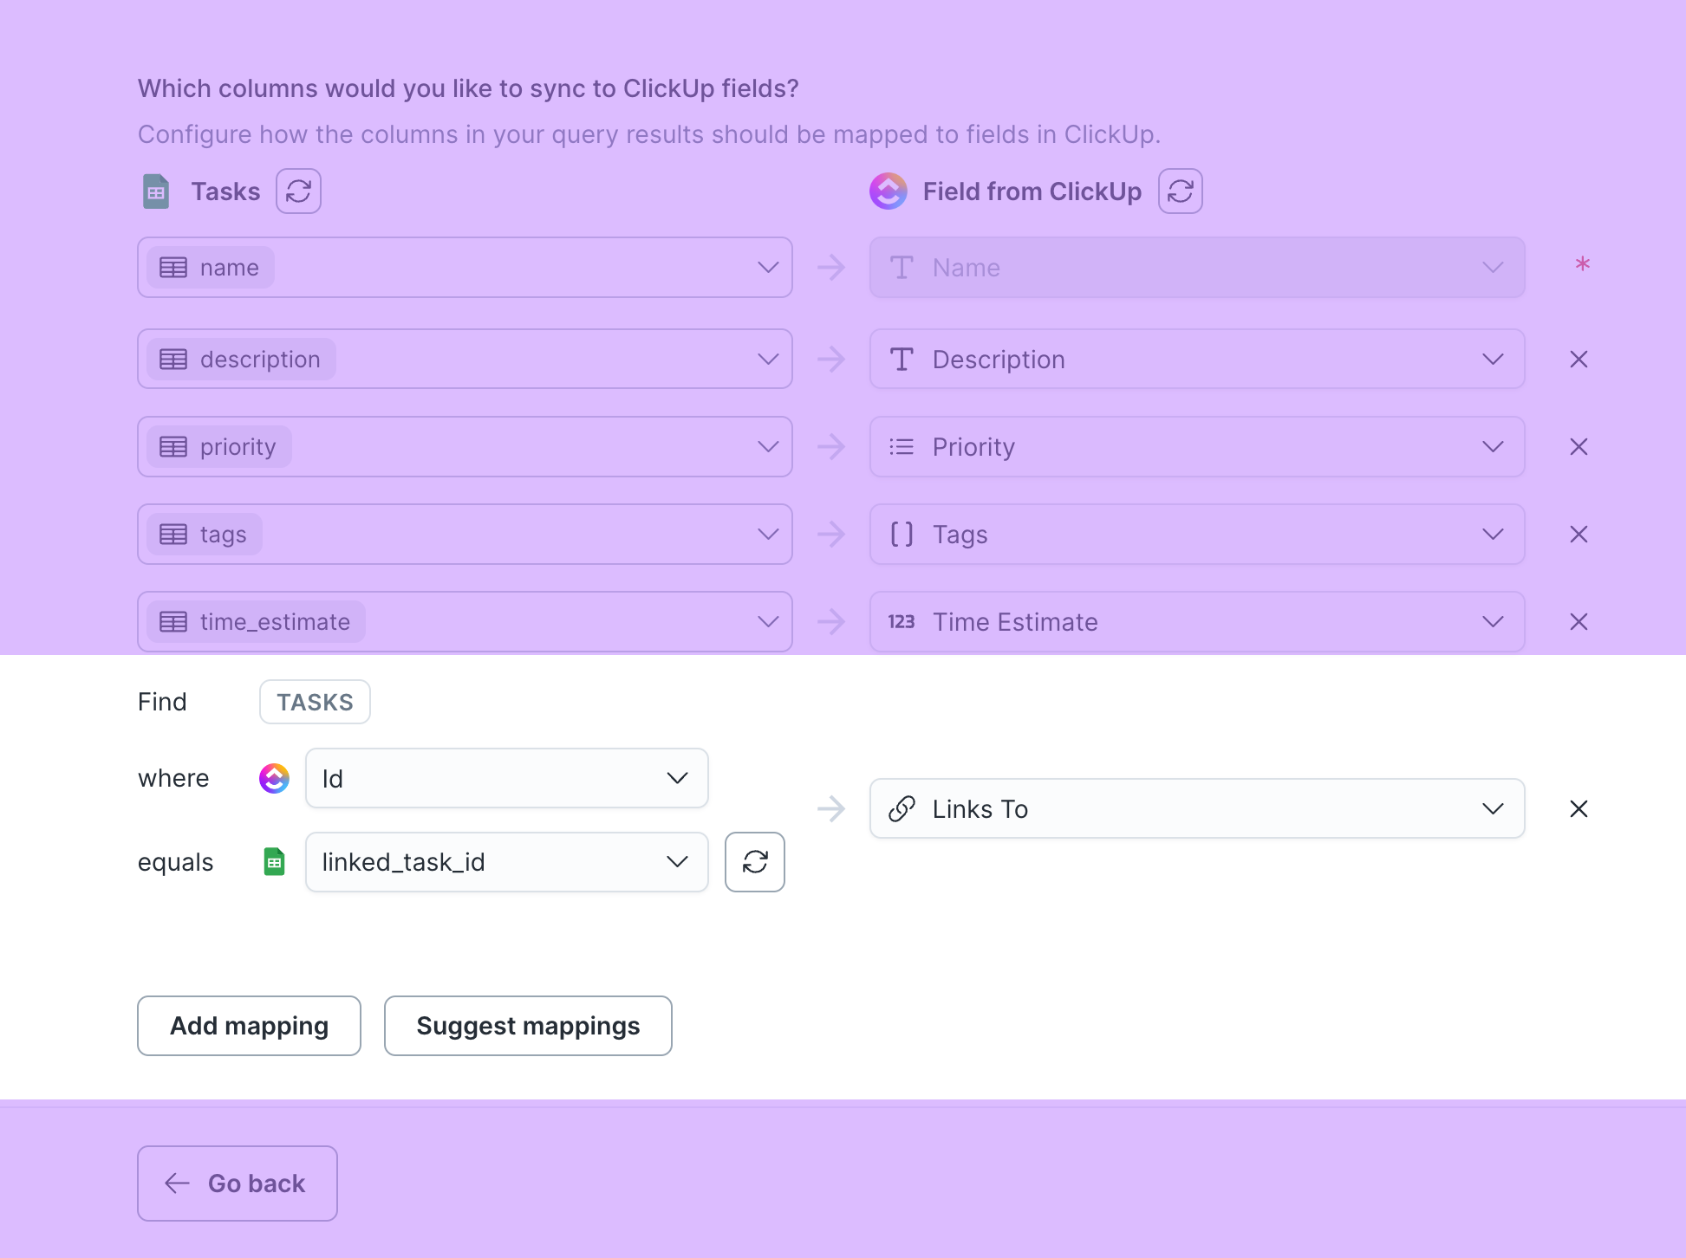
Task: Click the arrow pointing to Links To
Action: click(831, 809)
